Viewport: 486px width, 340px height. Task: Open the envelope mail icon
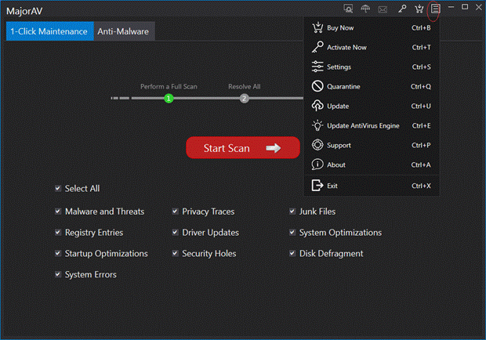pos(383,9)
